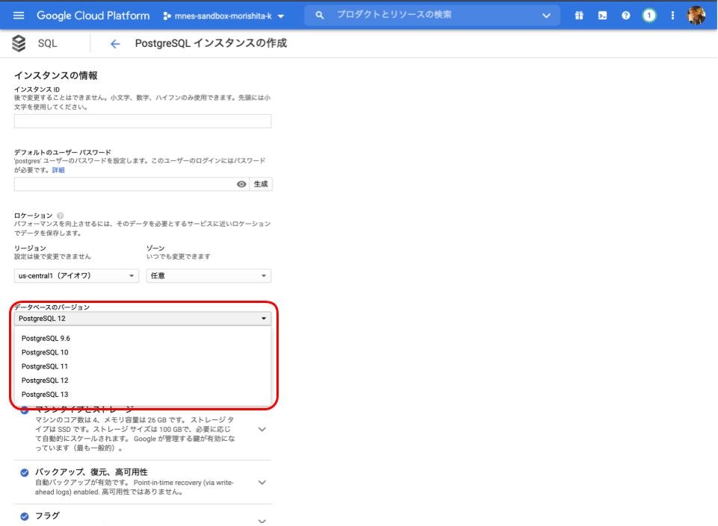This screenshot has width=718, height=526.
Task: Open the mnes-sandbox-morishita-k project selector
Action: [223, 16]
